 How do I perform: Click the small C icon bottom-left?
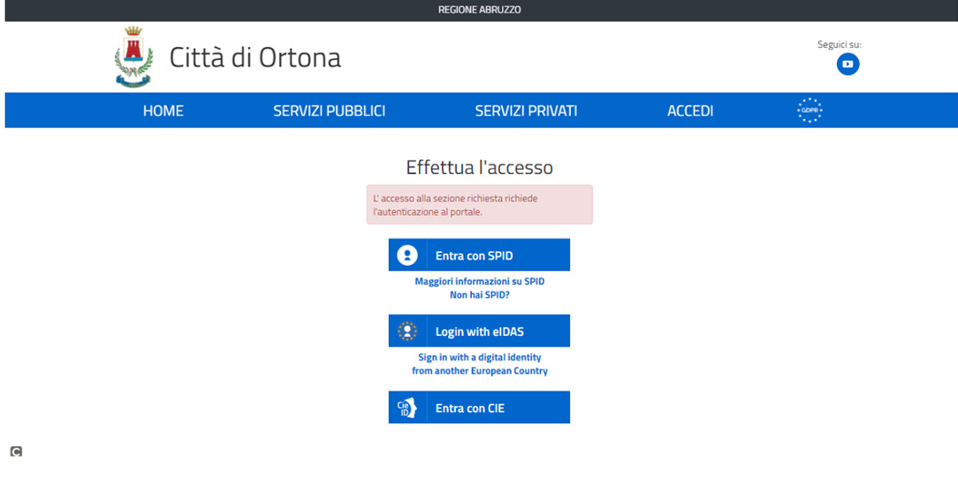coord(16,452)
